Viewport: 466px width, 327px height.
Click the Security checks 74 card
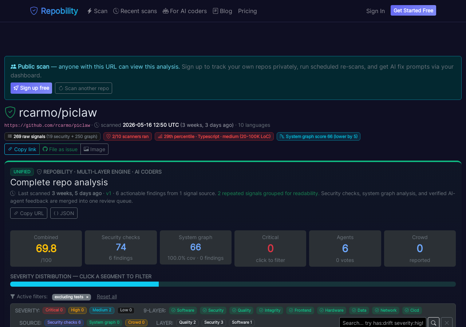coord(121,247)
